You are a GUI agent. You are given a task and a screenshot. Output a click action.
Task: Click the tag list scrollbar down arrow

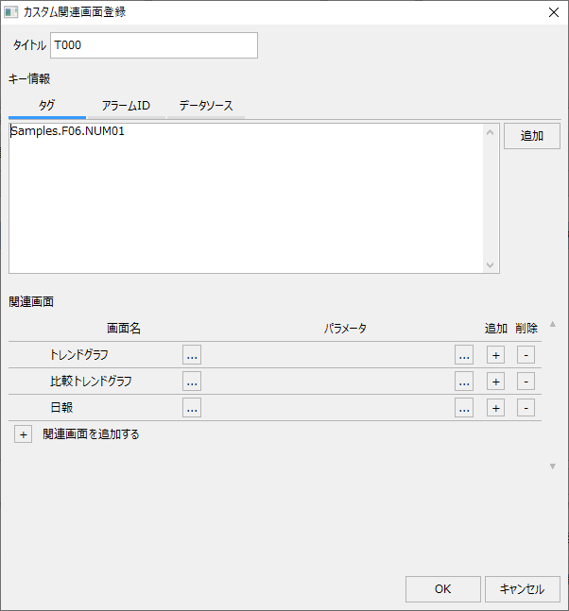491,265
